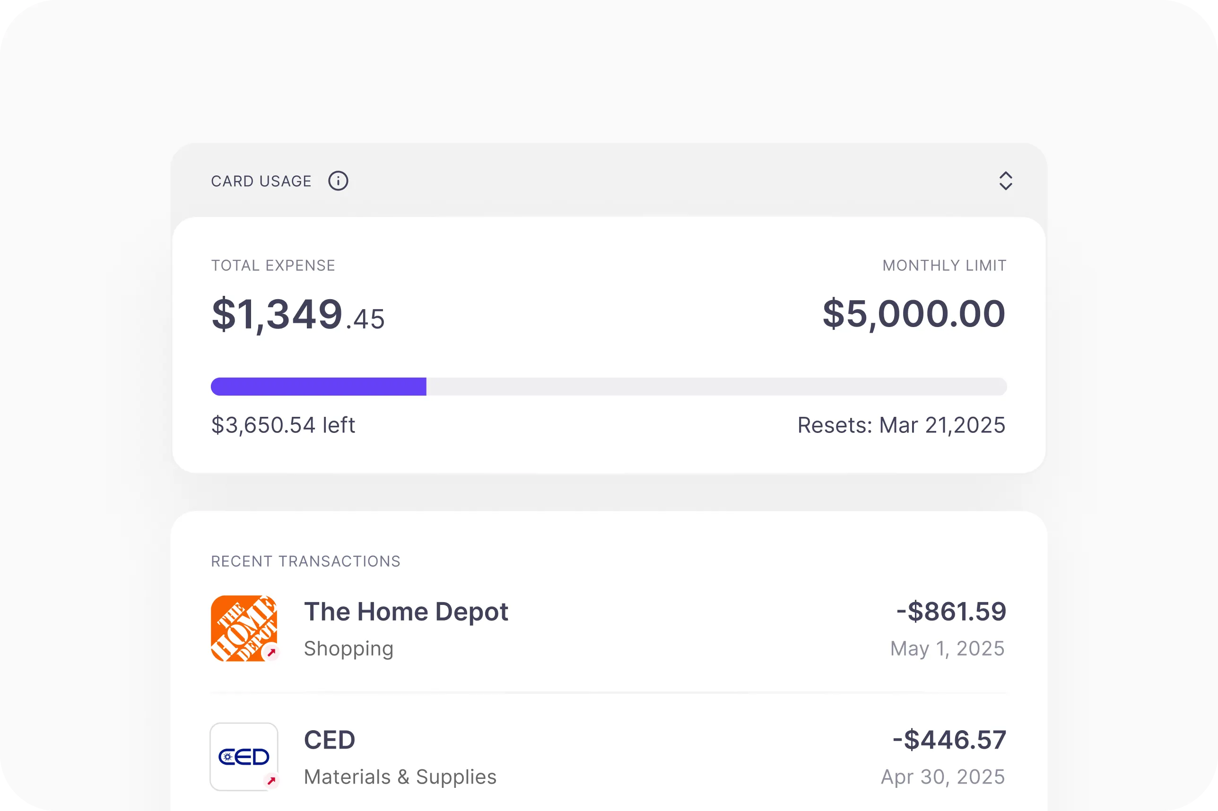Click the Shopping category label
This screenshot has height=811, width=1218.
[x=349, y=648]
